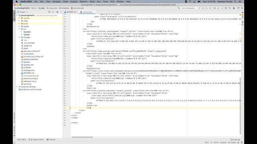Select yarn.lock in project tree
Viewport: 257px width, 144px height.
(27, 84)
